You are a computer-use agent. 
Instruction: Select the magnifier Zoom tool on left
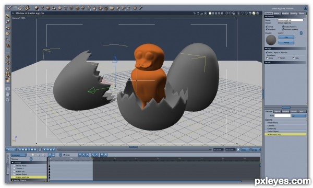tap(8, 100)
